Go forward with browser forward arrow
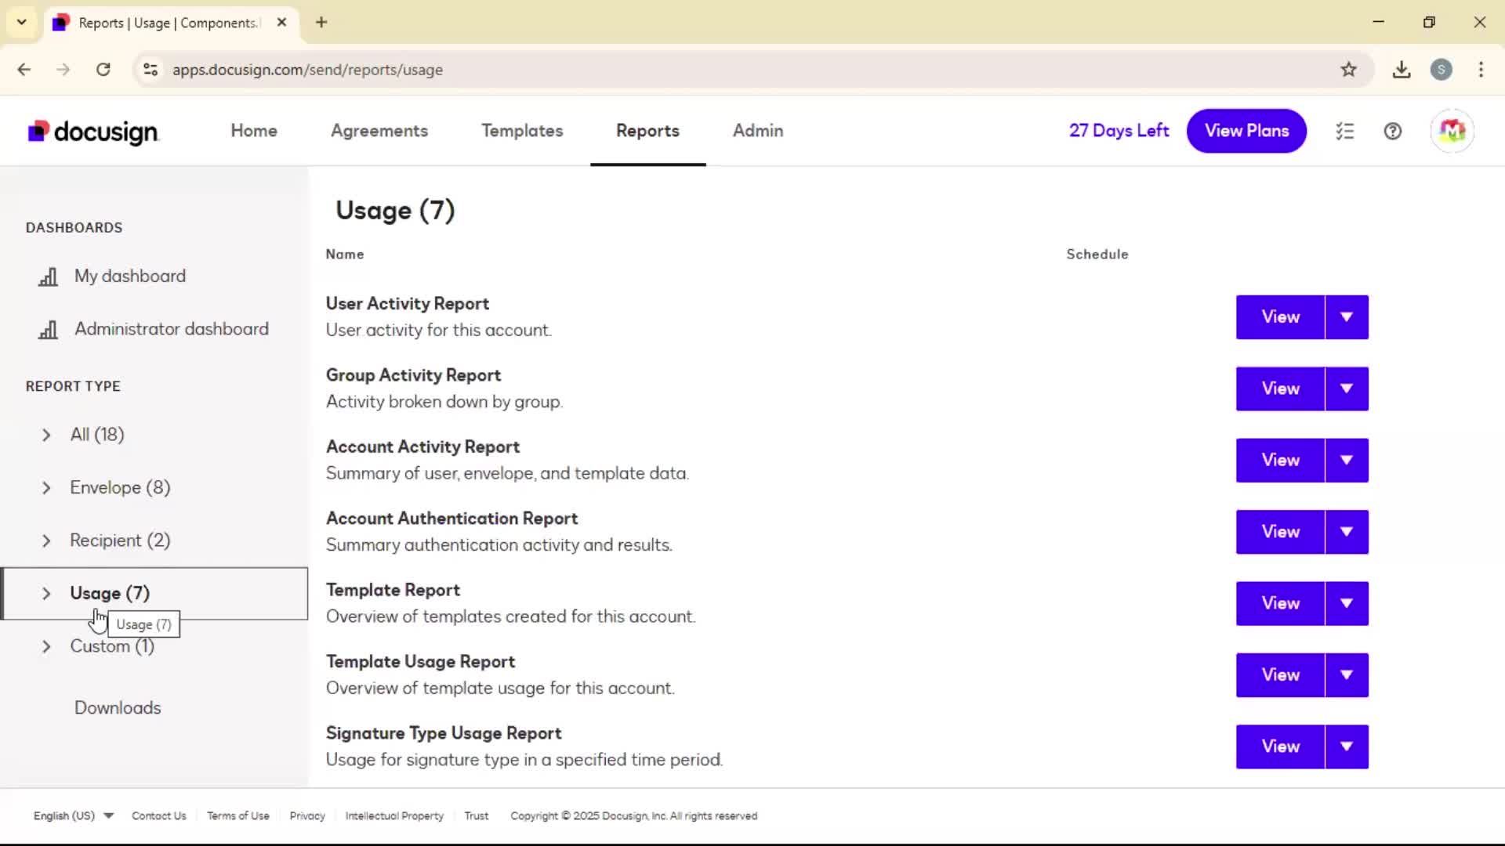Image resolution: width=1505 pixels, height=846 pixels. click(63, 70)
